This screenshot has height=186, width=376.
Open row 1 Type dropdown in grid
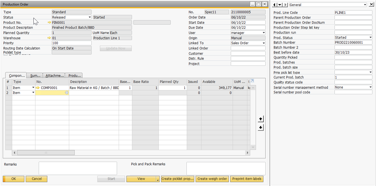[x=33, y=88]
